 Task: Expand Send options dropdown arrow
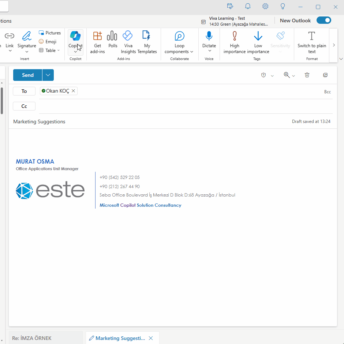point(48,75)
